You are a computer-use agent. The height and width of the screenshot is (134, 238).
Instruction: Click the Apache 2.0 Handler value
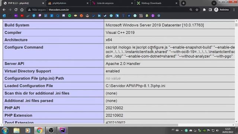tap(123, 64)
